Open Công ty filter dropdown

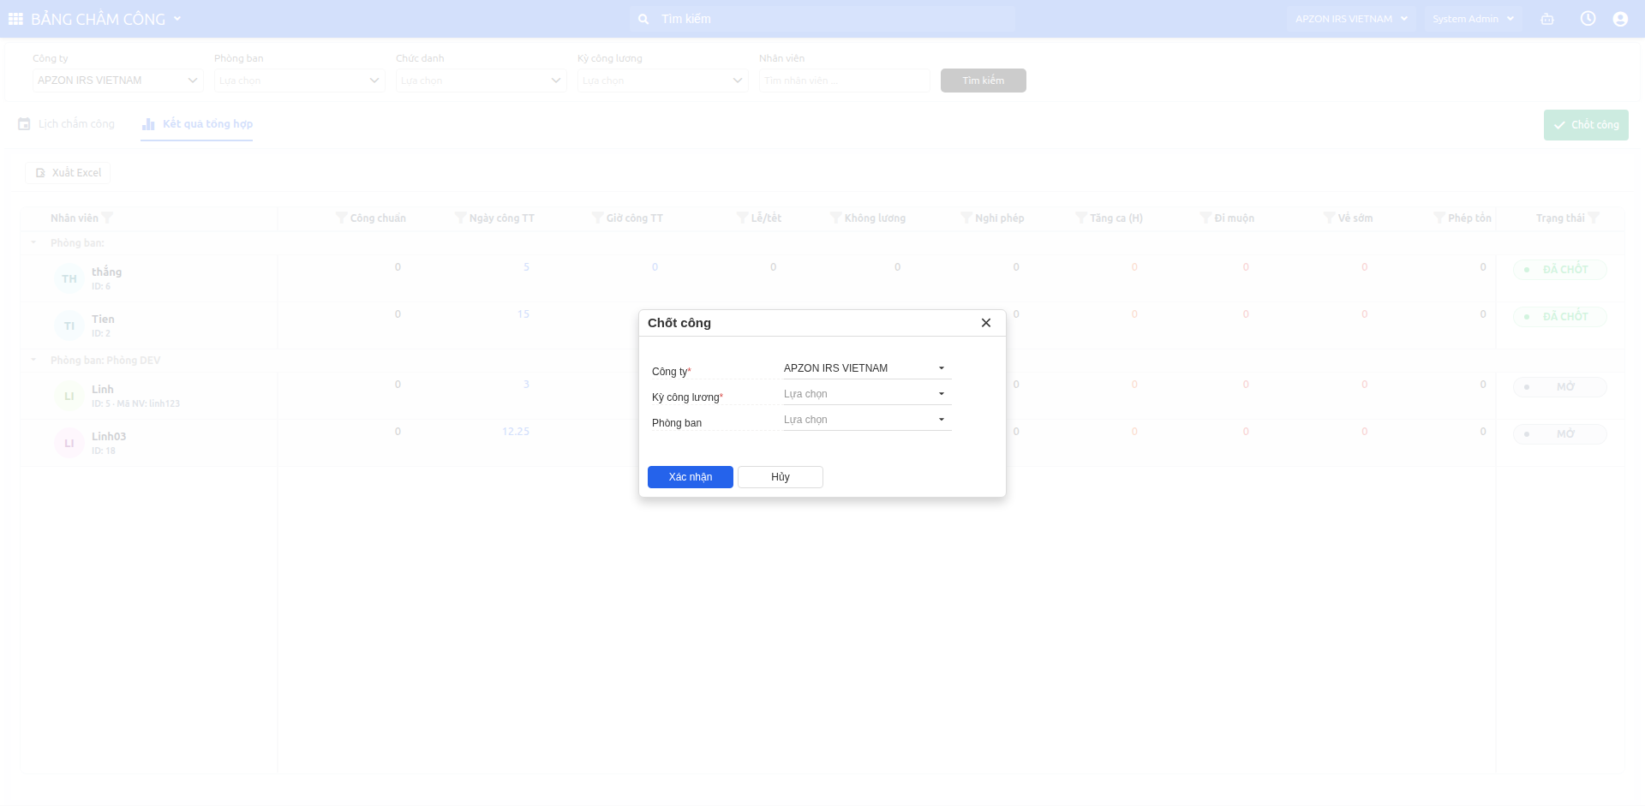118,81
